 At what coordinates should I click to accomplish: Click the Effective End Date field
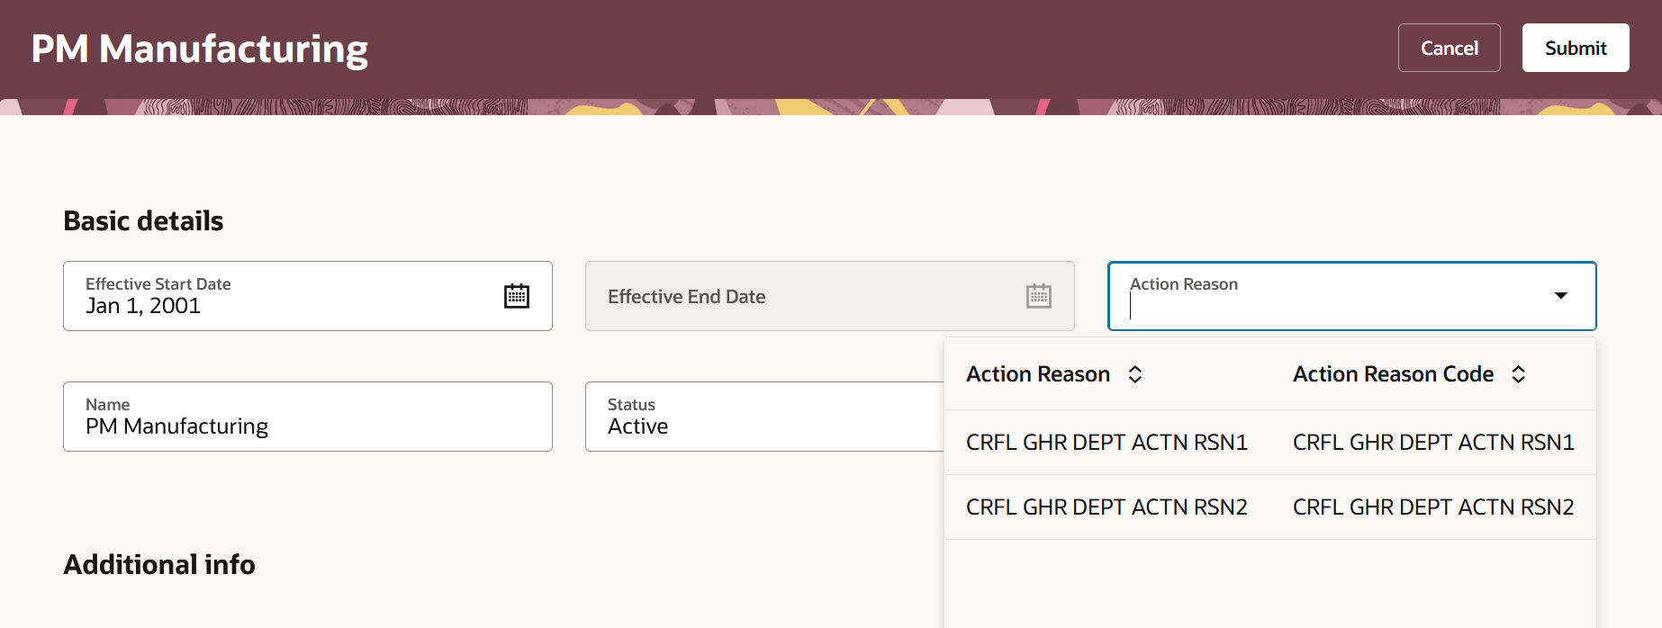click(830, 296)
